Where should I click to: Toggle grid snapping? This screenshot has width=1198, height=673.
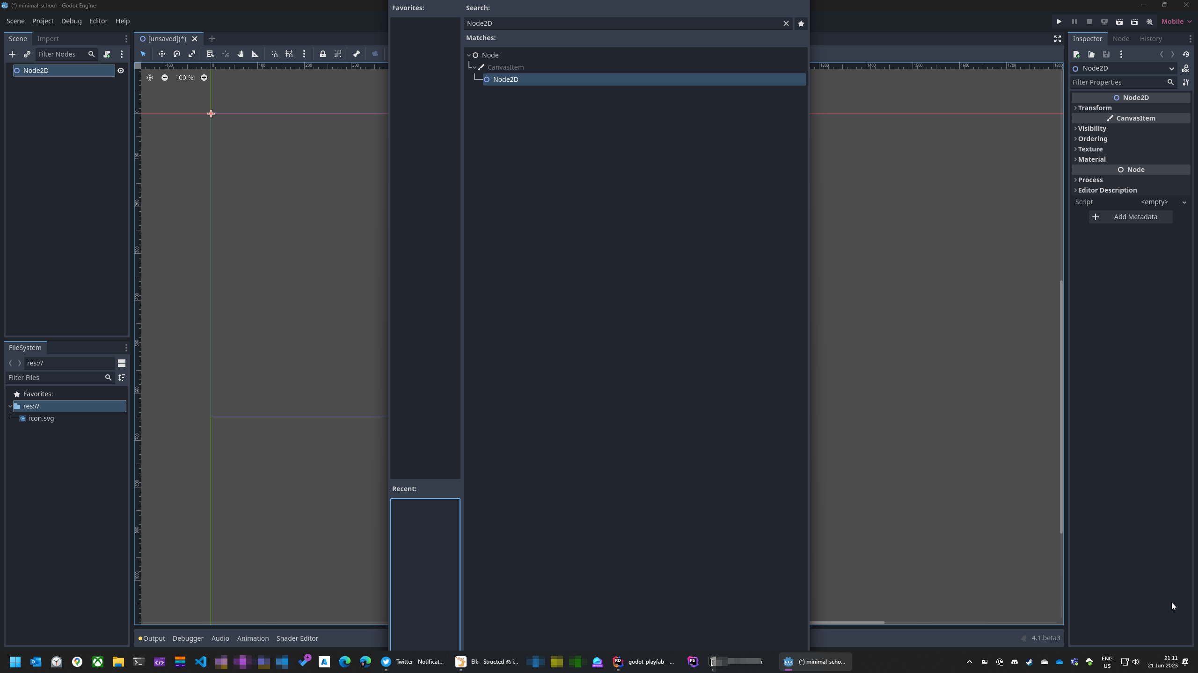click(289, 54)
